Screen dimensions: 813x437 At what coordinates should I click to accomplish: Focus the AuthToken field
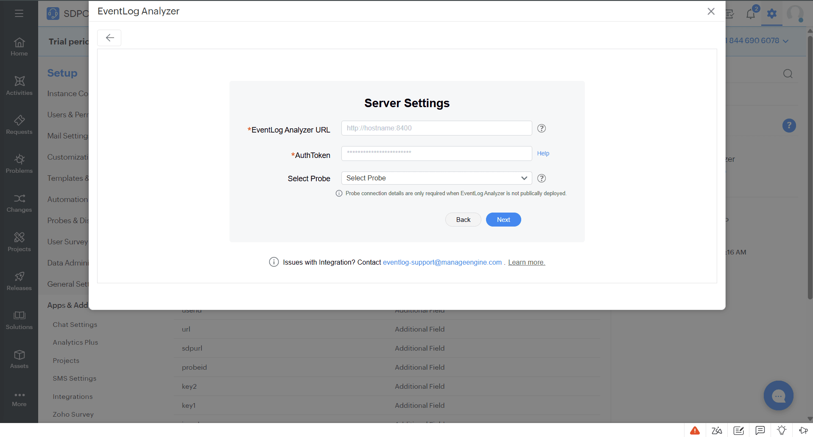[436, 153]
